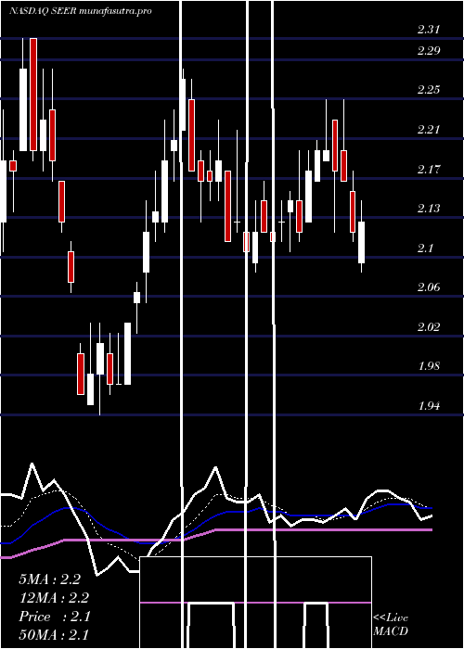Click the 1.94 price axis label
This screenshot has height=649, width=464.
428,406
